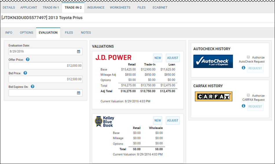The image size is (275, 164).
Task: Show help for Bid Price
Action: [x=25, y=73]
